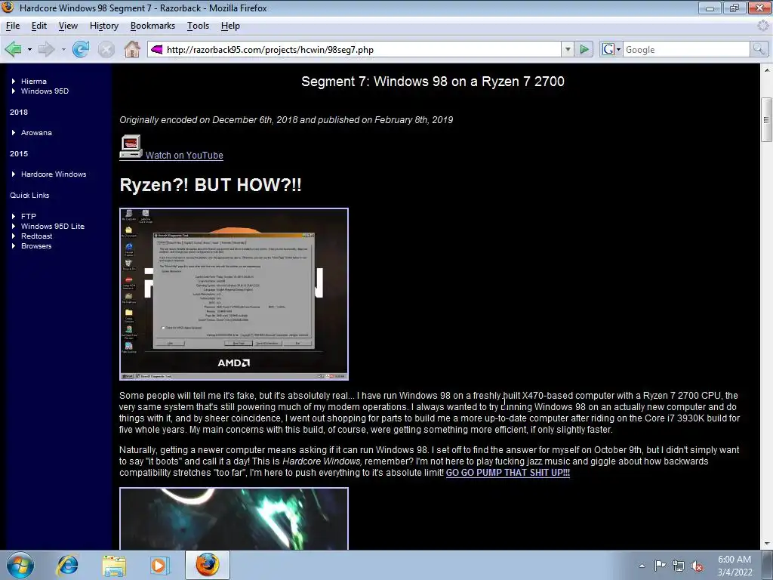Open Windows Explorer folder on taskbar
The image size is (773, 580).
[x=114, y=565]
